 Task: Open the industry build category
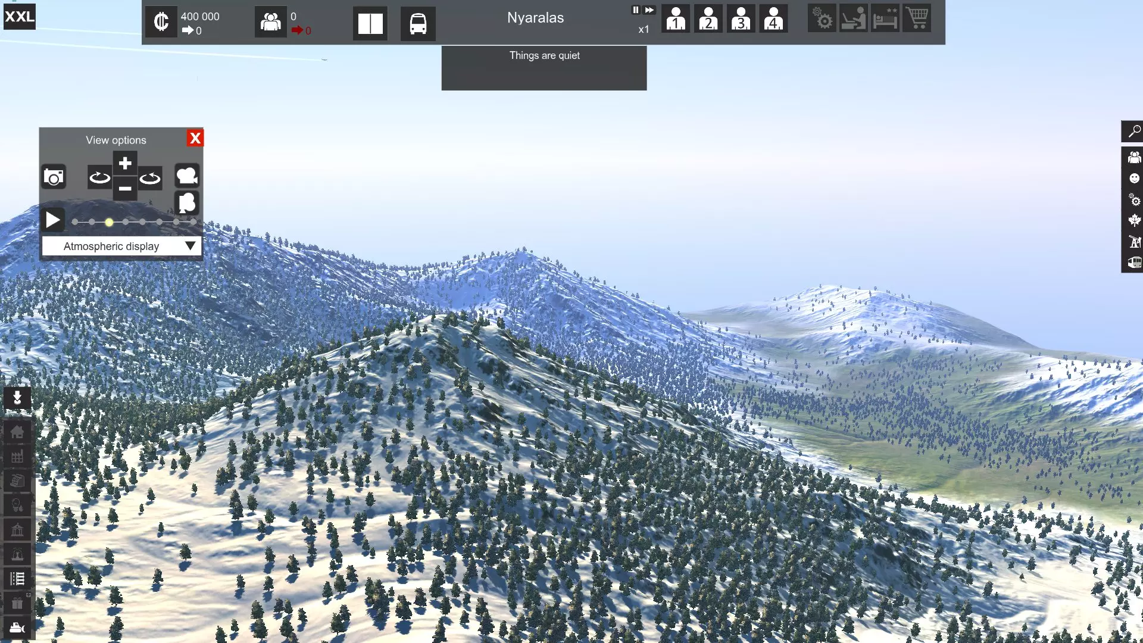point(17,457)
